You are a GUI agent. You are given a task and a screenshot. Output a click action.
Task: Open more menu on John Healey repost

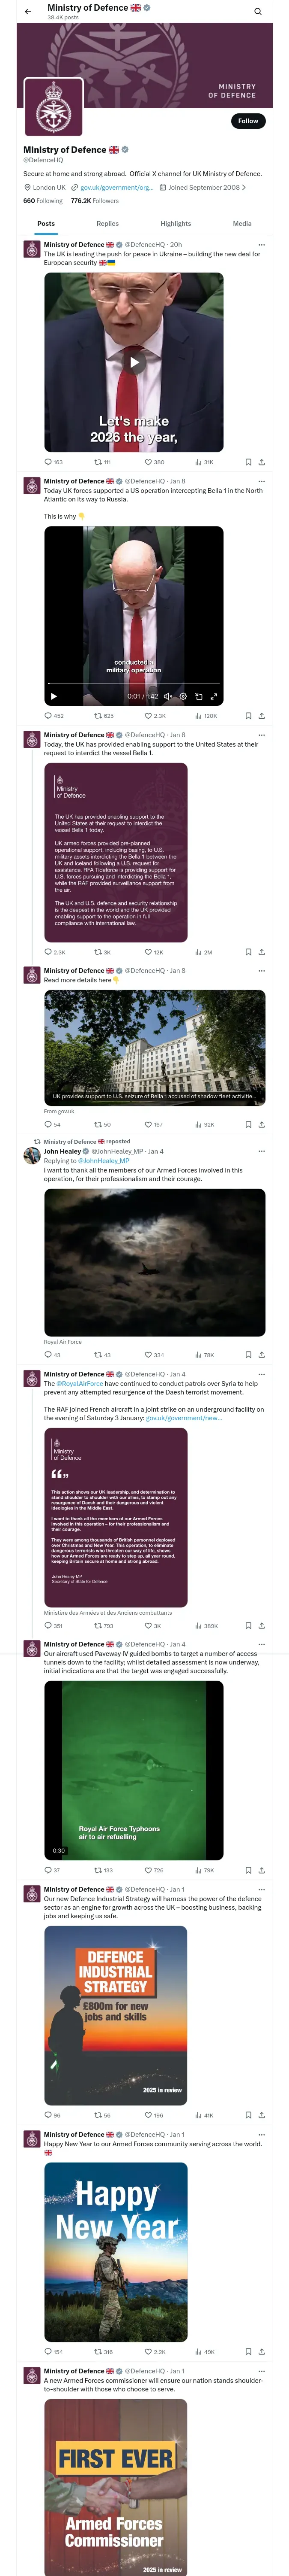coord(261,1151)
